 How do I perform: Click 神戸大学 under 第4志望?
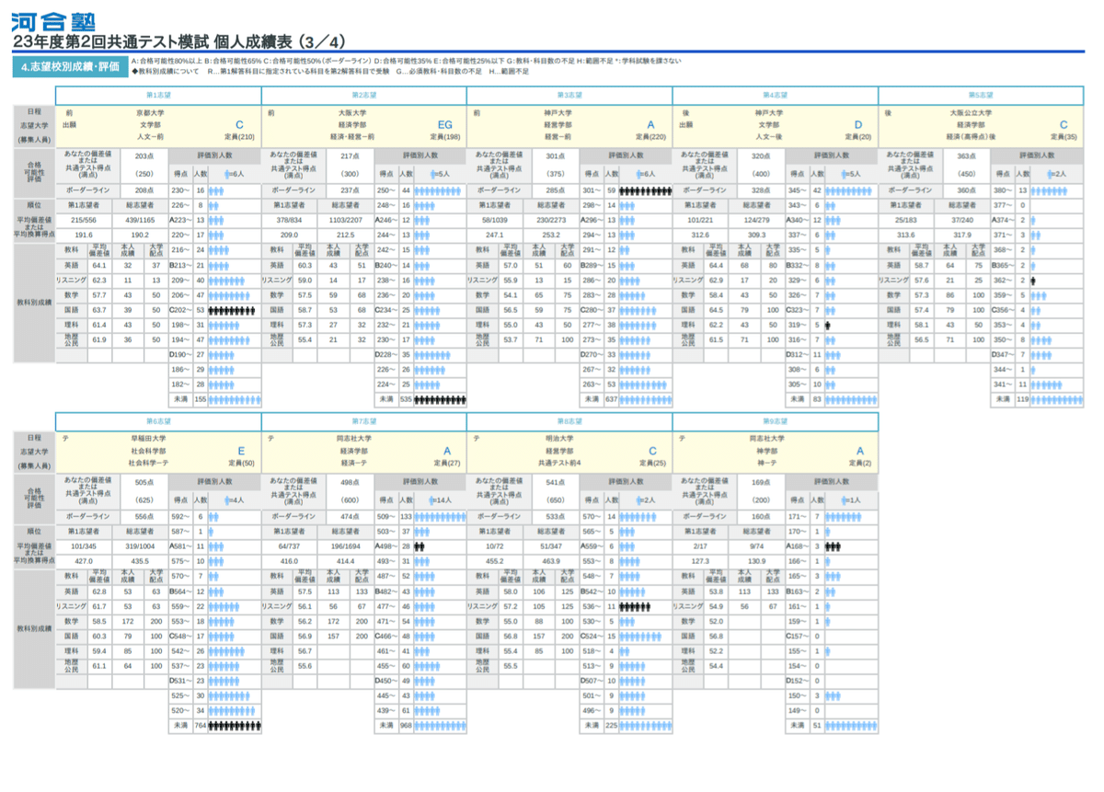[770, 112]
